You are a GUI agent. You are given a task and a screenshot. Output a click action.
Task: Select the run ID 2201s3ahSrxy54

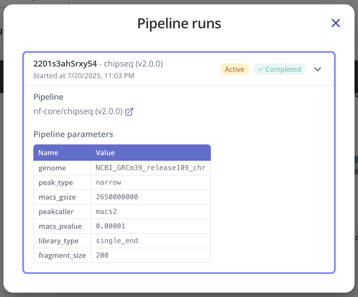(65, 64)
